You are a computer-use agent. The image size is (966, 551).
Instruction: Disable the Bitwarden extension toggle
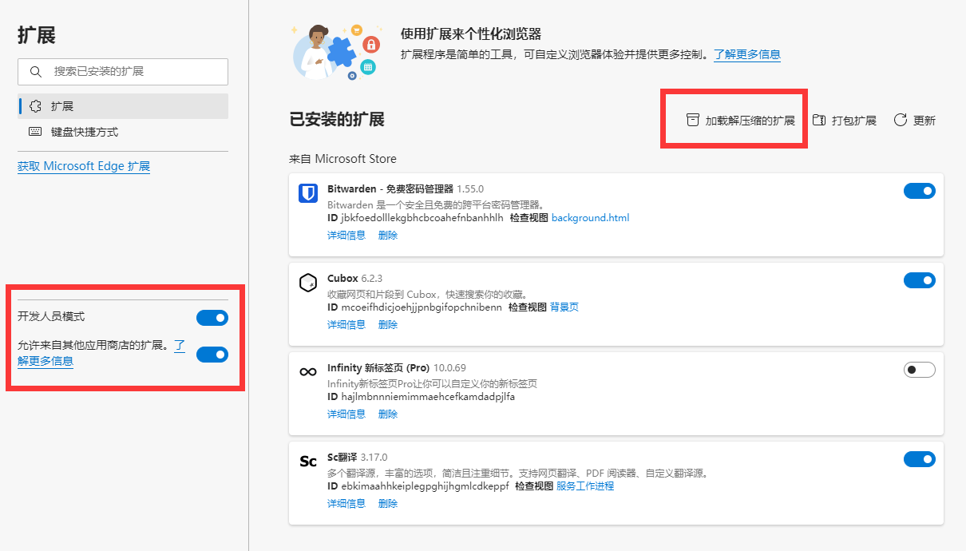point(919,191)
